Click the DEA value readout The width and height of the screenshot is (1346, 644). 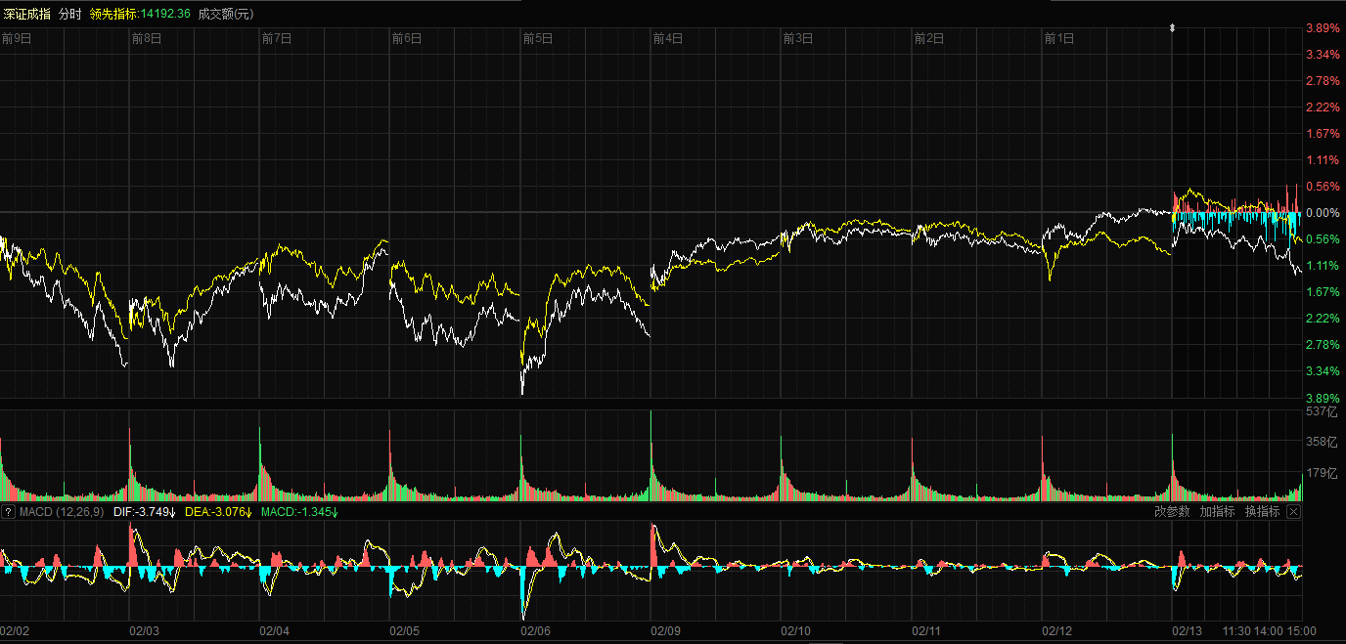pos(216,512)
